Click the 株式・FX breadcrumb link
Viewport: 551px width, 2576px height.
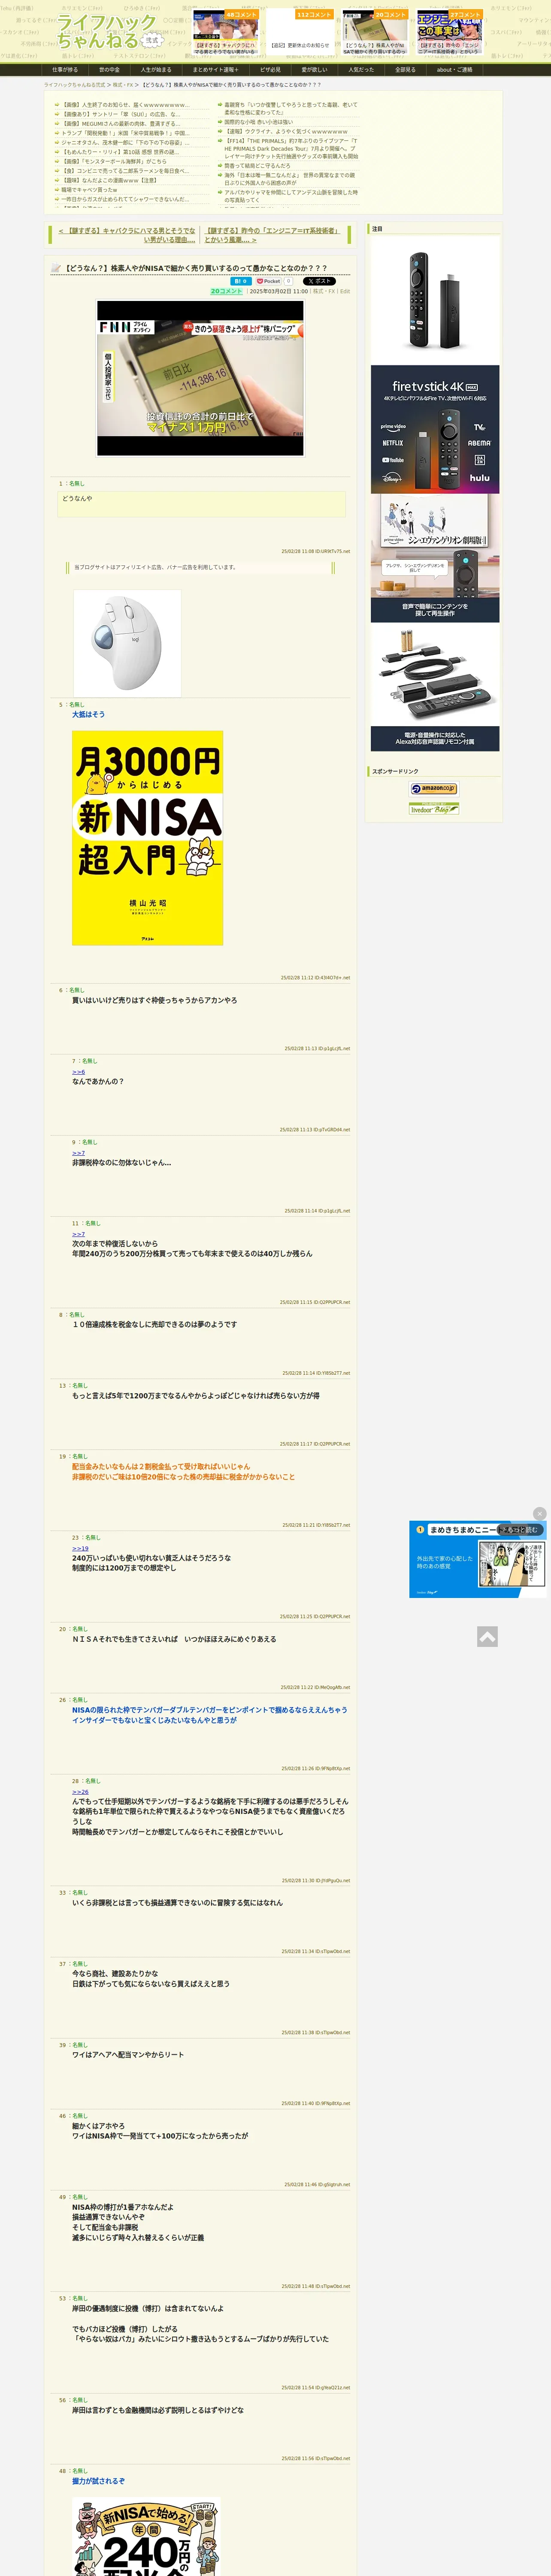tap(124, 85)
